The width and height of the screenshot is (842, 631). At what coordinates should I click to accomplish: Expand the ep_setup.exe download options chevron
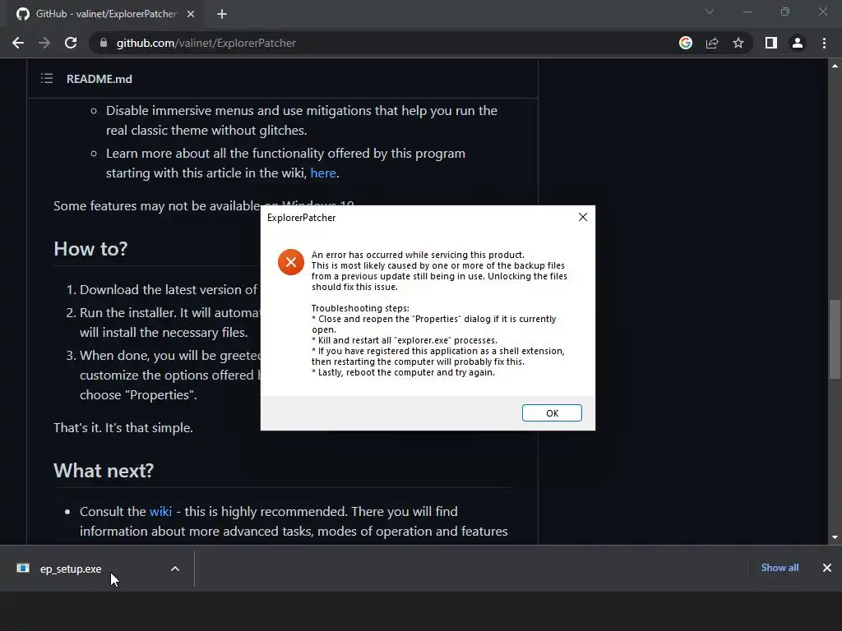(175, 569)
